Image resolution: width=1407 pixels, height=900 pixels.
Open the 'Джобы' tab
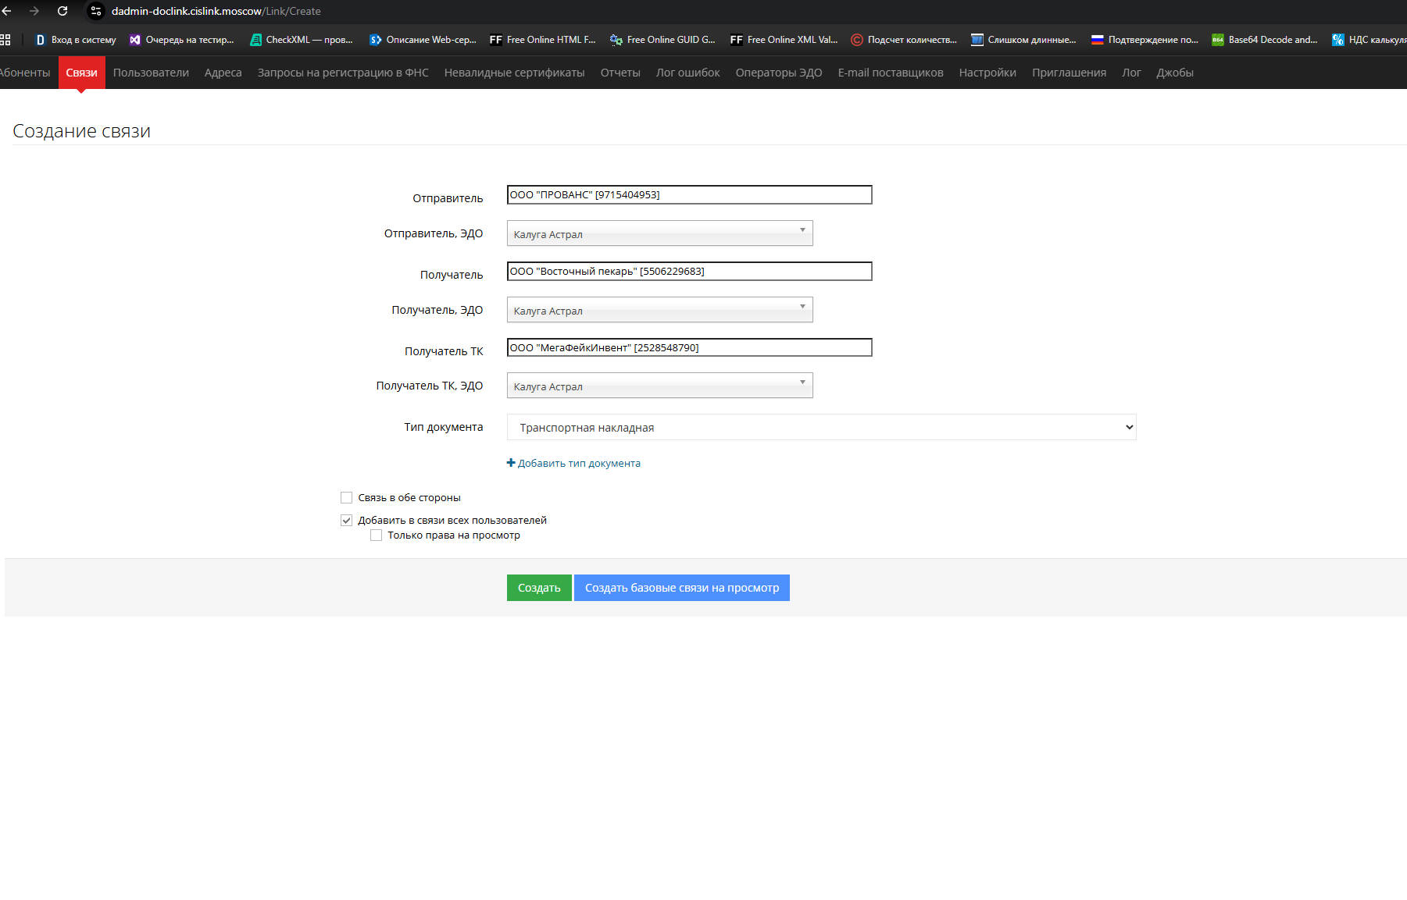1175,73
